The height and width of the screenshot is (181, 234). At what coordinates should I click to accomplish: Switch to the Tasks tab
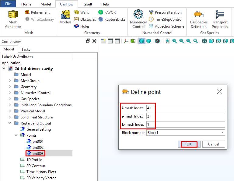point(26,49)
